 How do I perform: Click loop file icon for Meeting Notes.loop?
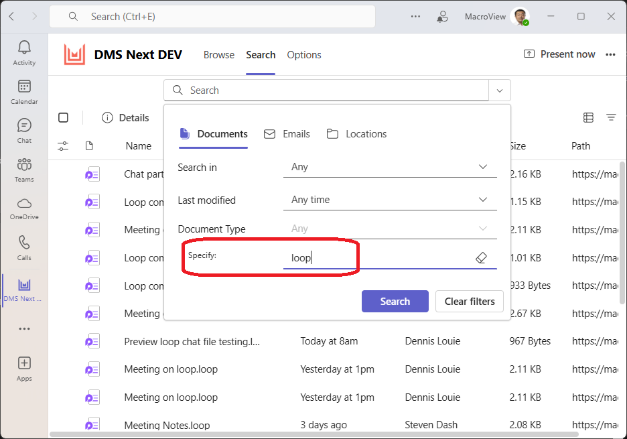click(x=92, y=425)
